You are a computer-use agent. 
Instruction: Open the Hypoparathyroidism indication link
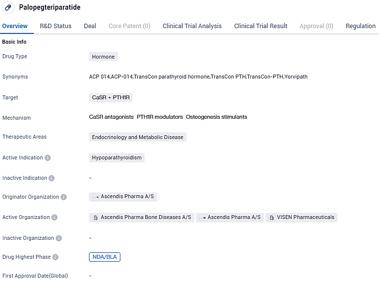pyautogui.click(x=117, y=157)
